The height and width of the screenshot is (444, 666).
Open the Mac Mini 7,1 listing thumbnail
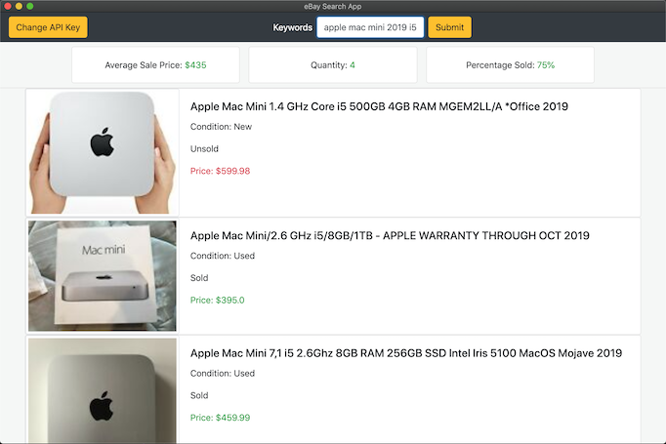click(x=103, y=390)
